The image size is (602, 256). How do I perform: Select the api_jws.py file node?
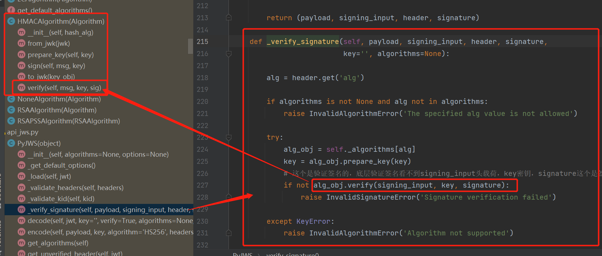click(x=23, y=132)
